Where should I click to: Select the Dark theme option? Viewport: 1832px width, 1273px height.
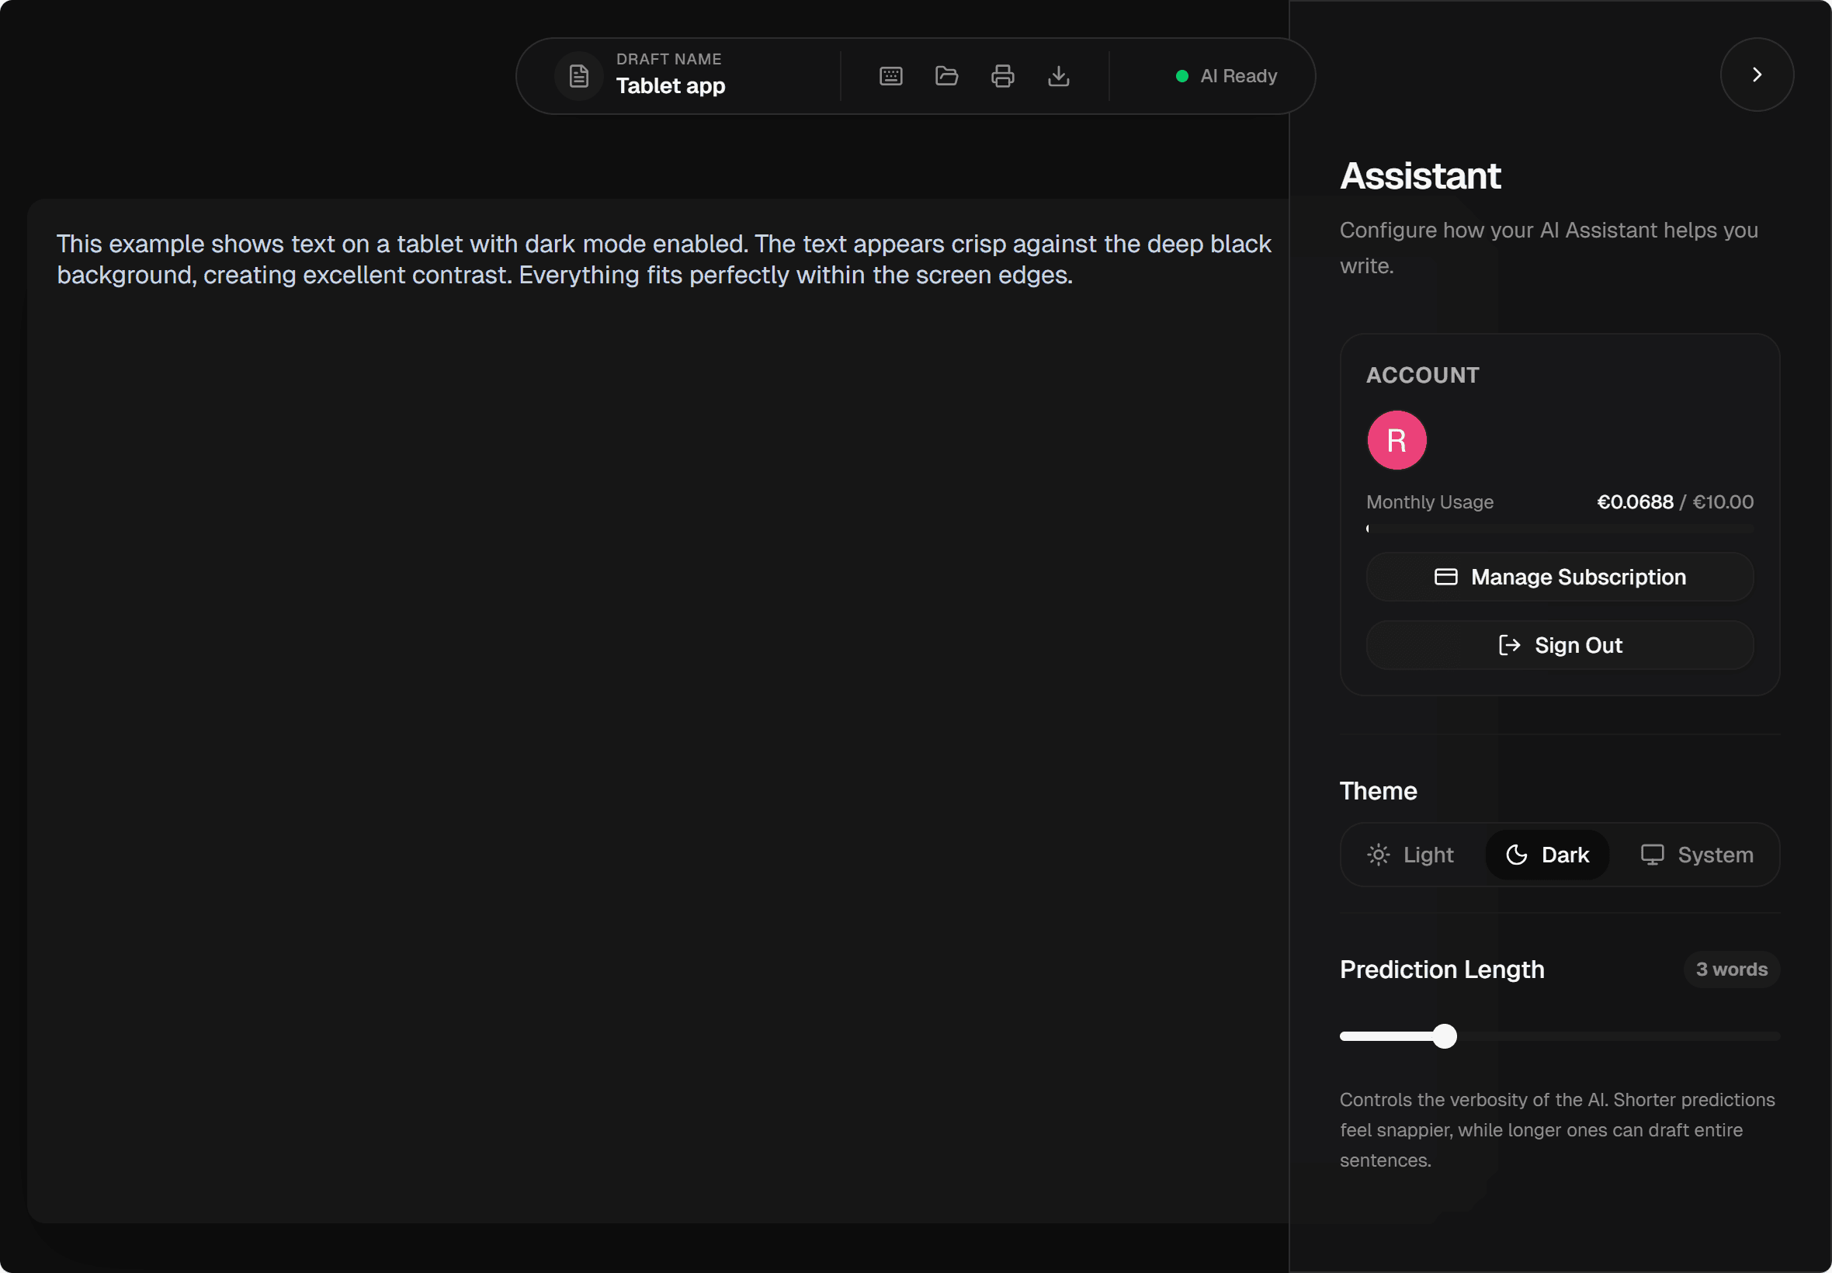point(1546,855)
